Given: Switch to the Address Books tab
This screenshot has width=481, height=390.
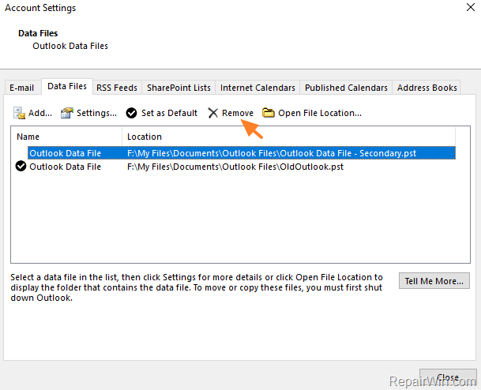Looking at the screenshot, I should (427, 88).
